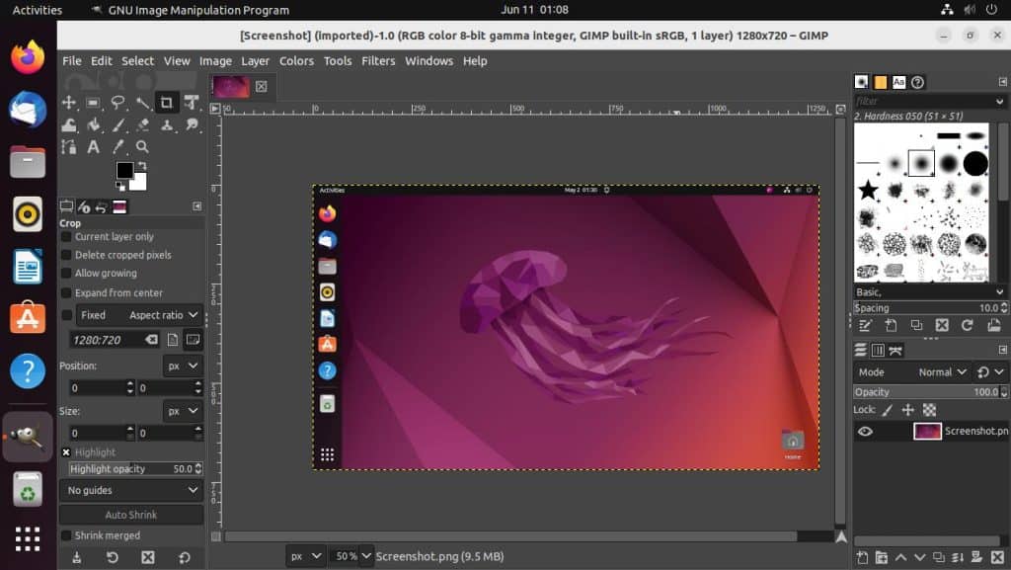Open the Filters menu
The image size is (1011, 570).
pyautogui.click(x=378, y=61)
